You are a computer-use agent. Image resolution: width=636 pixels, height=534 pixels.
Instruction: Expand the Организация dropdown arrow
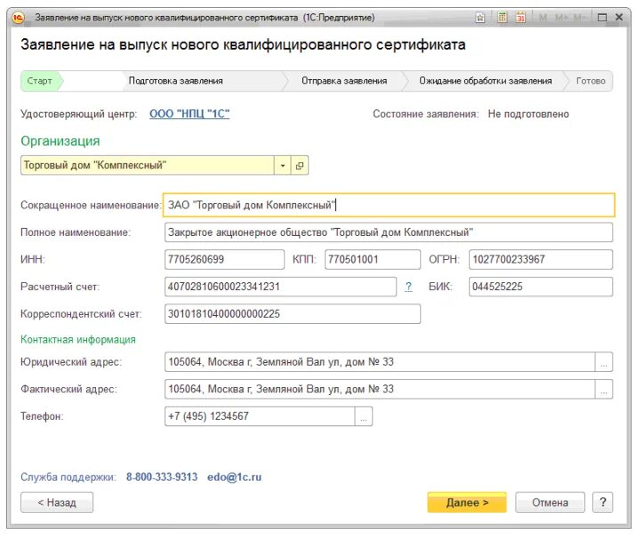[x=283, y=166]
